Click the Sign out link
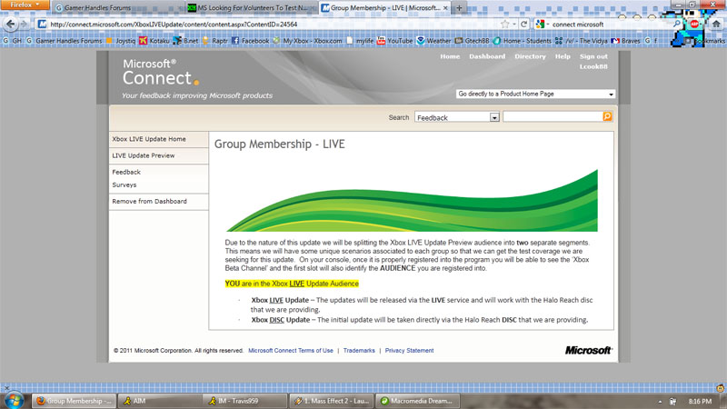The height and width of the screenshot is (409, 727). (x=593, y=56)
